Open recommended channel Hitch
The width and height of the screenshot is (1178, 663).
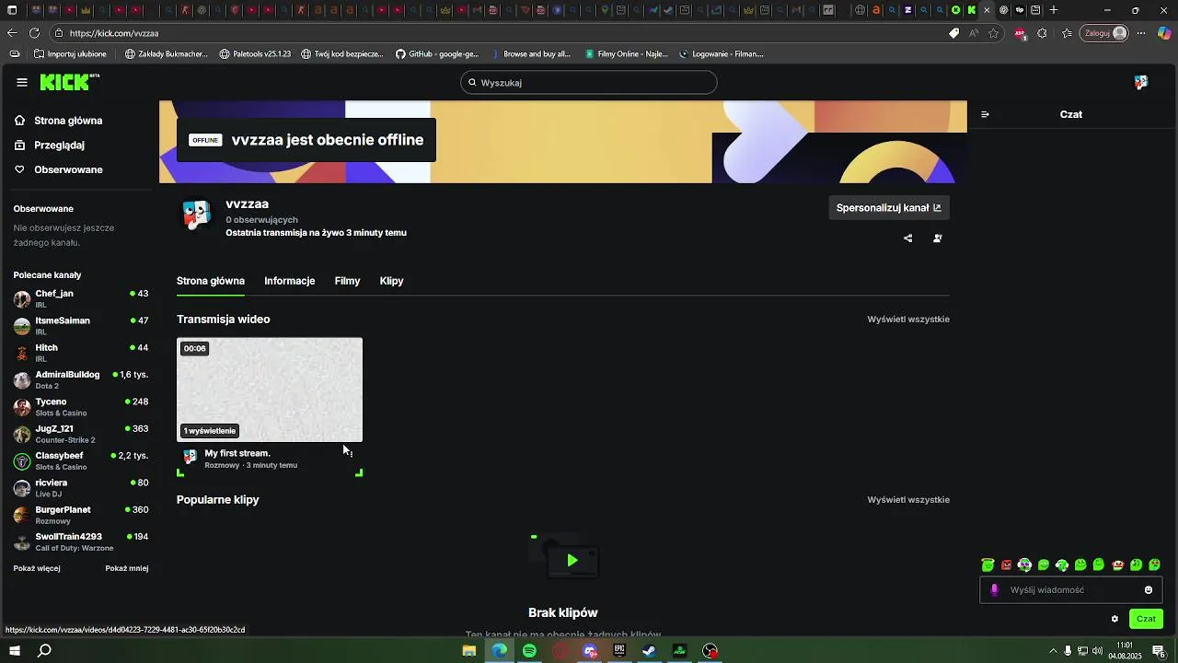[81, 353]
